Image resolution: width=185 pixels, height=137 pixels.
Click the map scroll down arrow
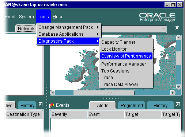(x=178, y=87)
